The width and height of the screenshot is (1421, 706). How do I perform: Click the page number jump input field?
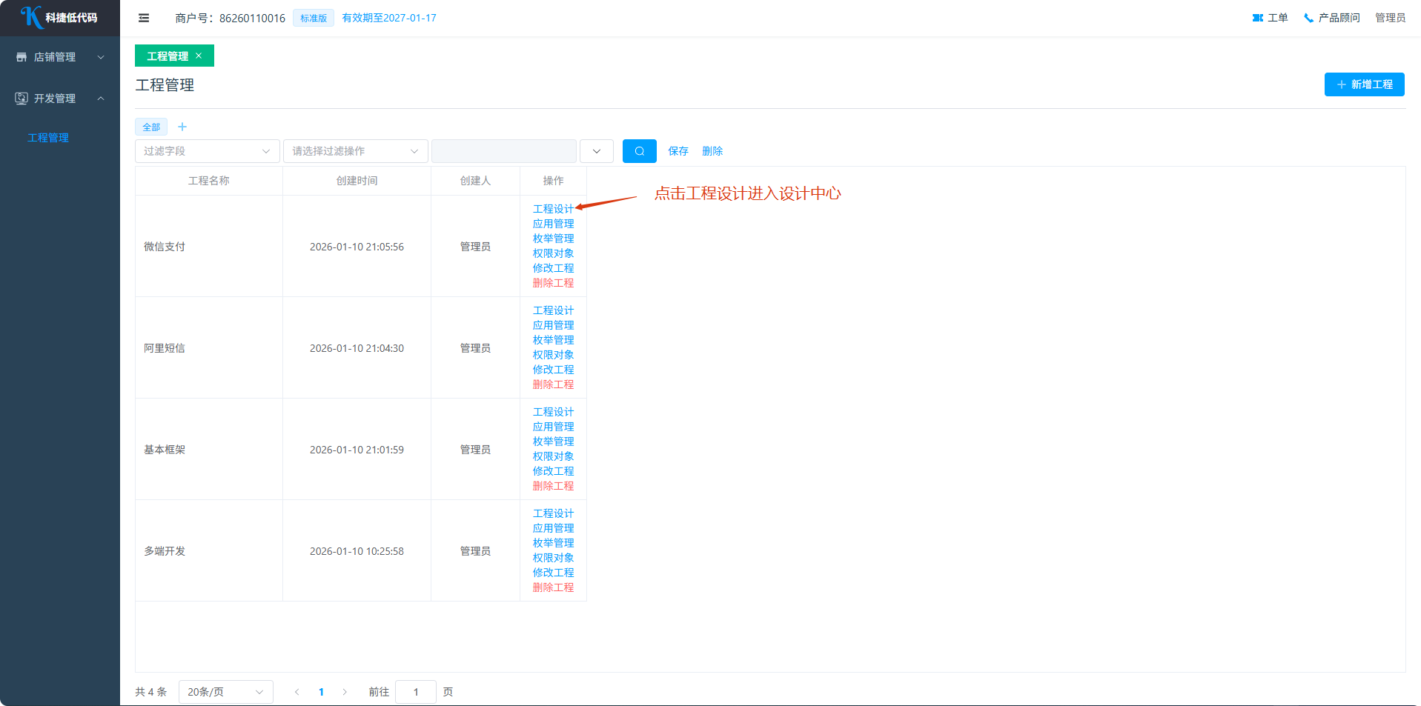[416, 692]
